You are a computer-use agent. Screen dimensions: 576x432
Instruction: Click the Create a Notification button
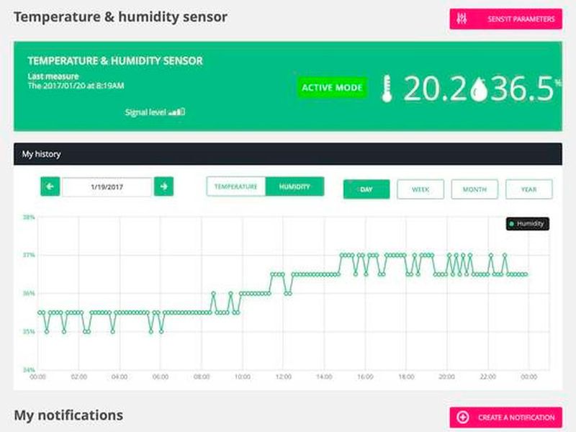505,418
